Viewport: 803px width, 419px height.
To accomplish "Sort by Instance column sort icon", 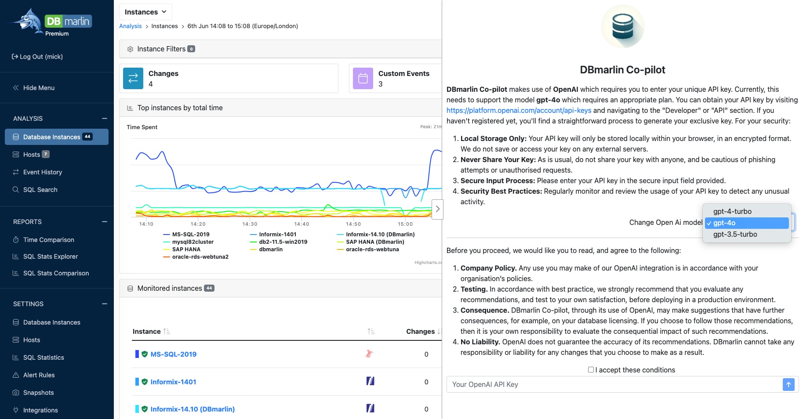I will [x=167, y=331].
